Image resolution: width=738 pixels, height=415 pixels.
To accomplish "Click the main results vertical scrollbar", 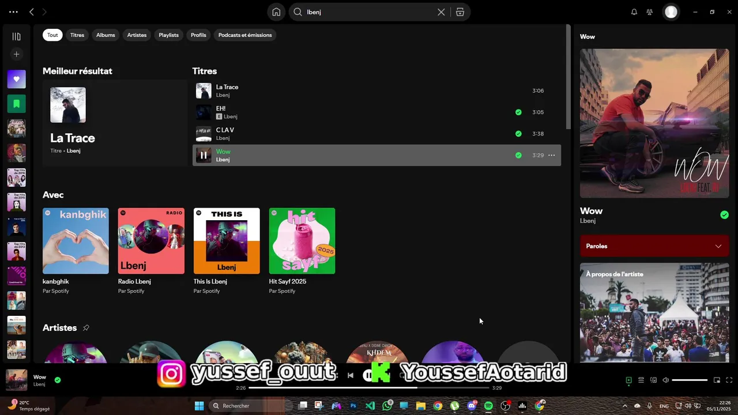I will (568, 78).
